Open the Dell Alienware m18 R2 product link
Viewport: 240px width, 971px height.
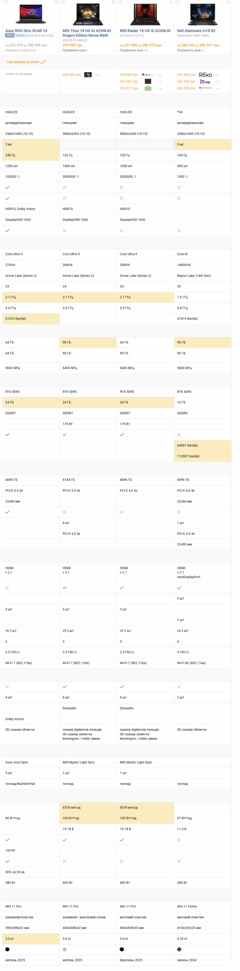pos(196,31)
